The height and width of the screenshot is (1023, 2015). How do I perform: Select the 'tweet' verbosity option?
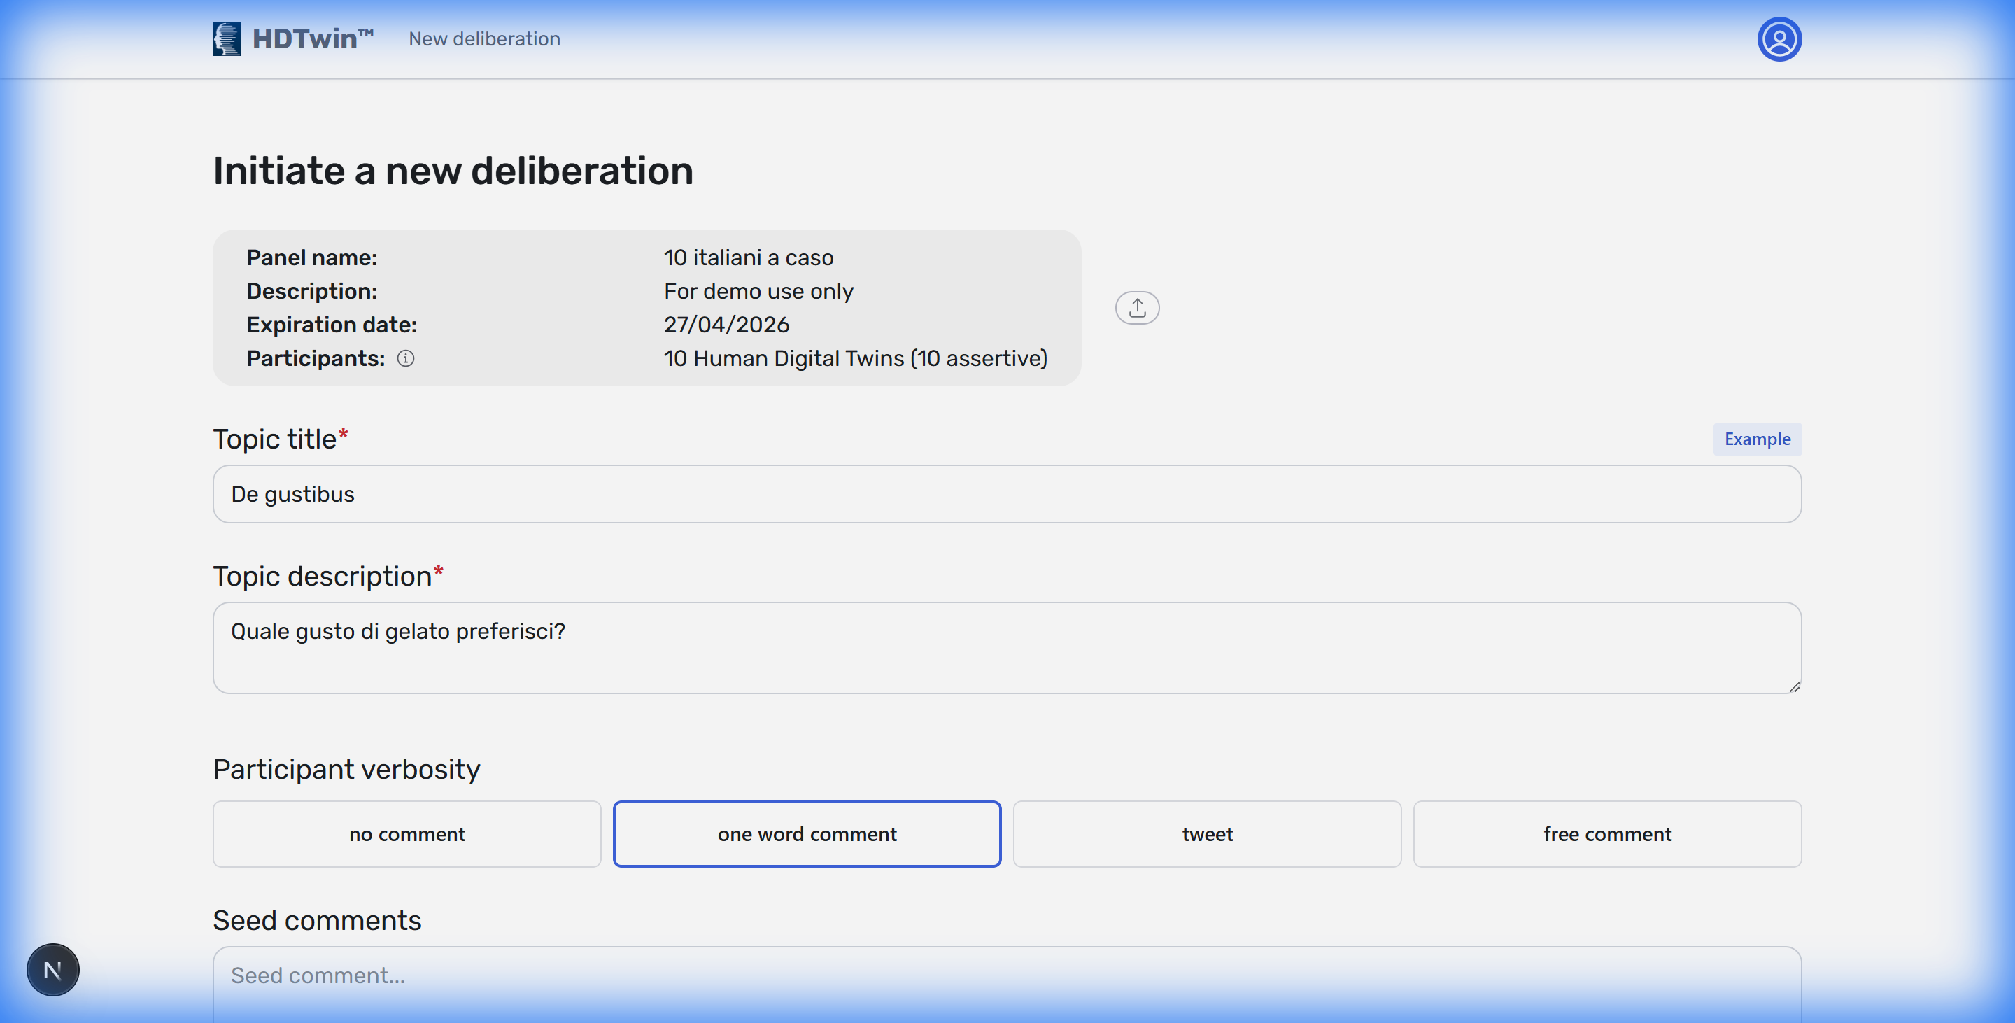pos(1207,834)
